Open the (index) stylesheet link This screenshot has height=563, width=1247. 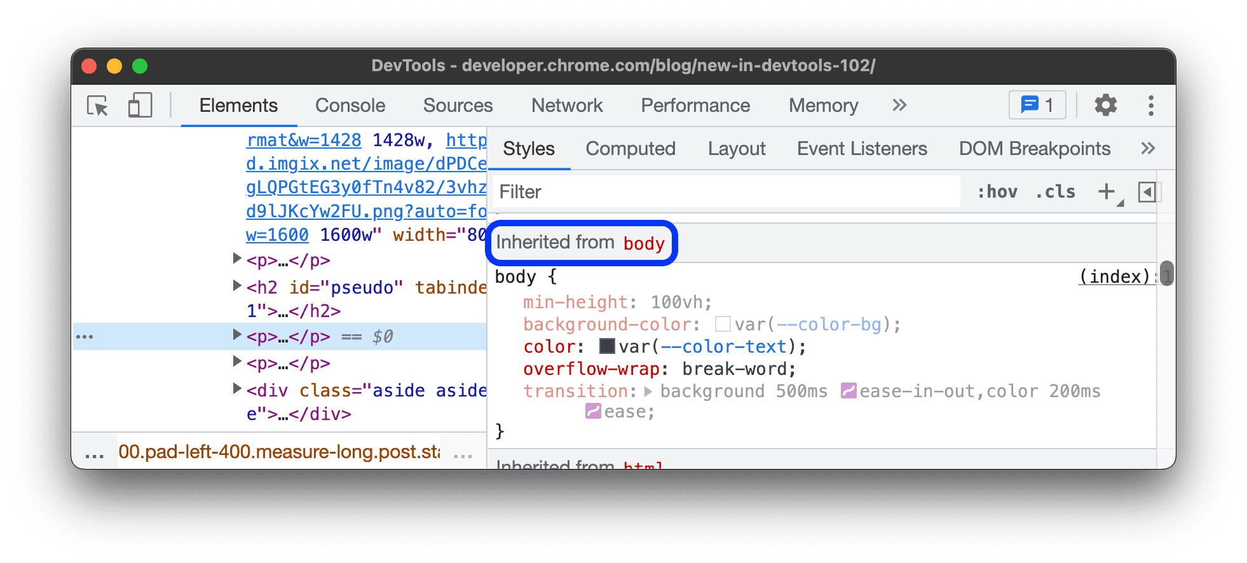pos(1115,276)
